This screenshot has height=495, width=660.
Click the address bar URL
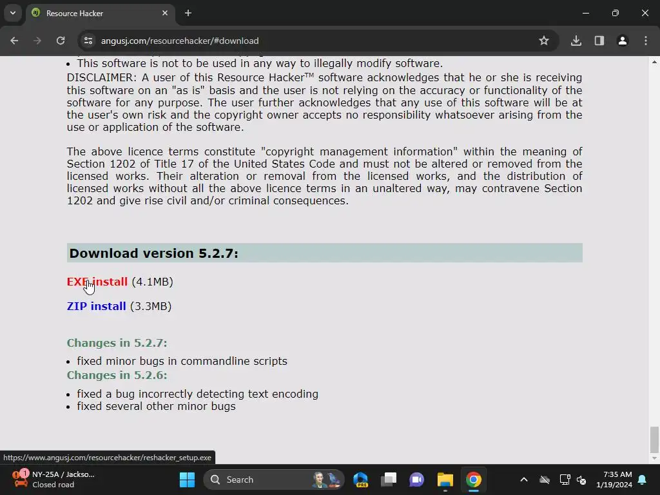click(x=180, y=41)
